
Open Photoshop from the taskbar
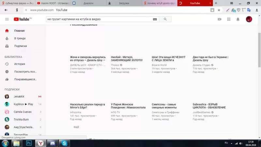pos(29,143)
